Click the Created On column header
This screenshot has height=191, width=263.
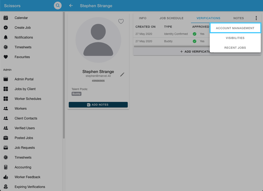click(145, 27)
